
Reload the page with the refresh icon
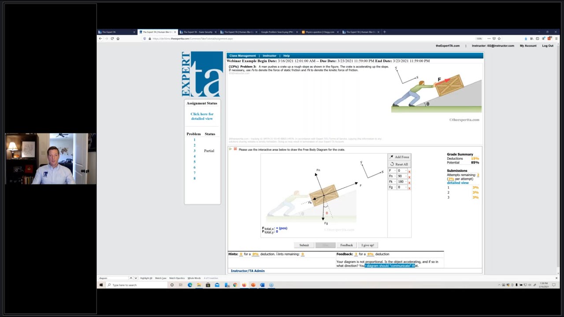(x=112, y=39)
